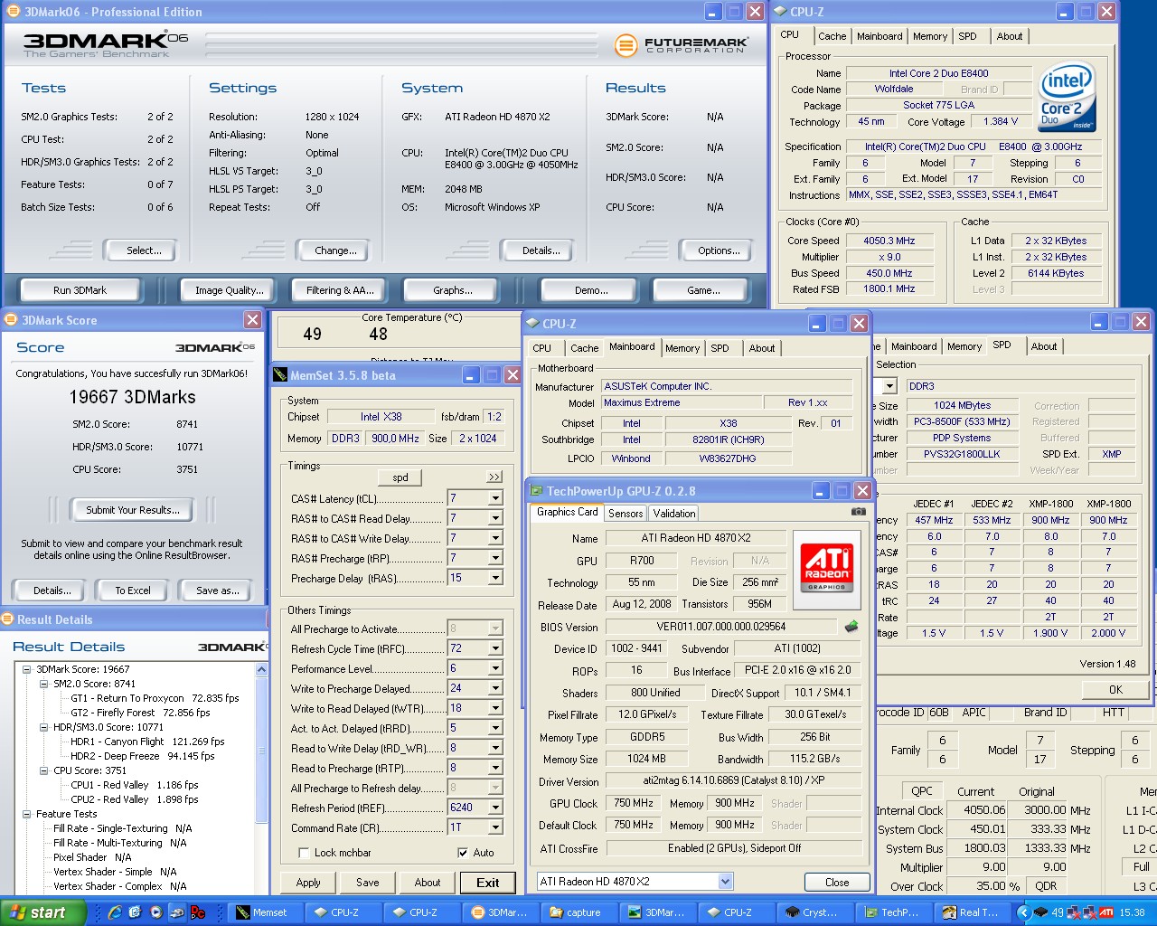Viewport: 1157px width, 926px height.
Task: Click Apply in MemSet
Action: tap(308, 883)
